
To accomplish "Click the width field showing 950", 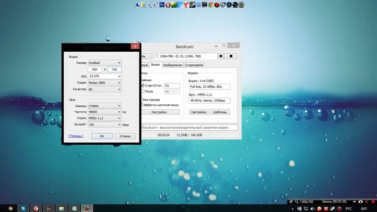I will [x=95, y=69].
